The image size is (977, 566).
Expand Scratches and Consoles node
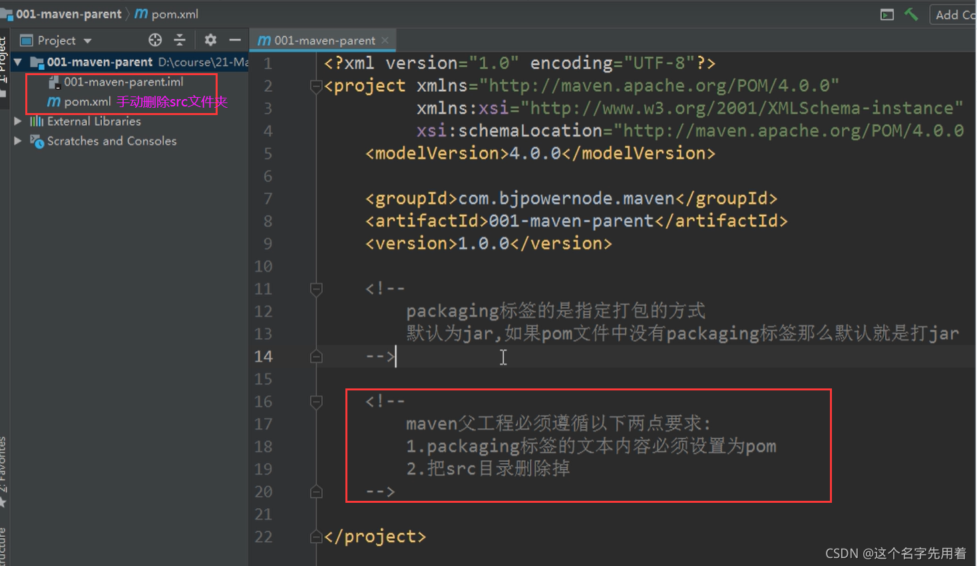coord(18,141)
